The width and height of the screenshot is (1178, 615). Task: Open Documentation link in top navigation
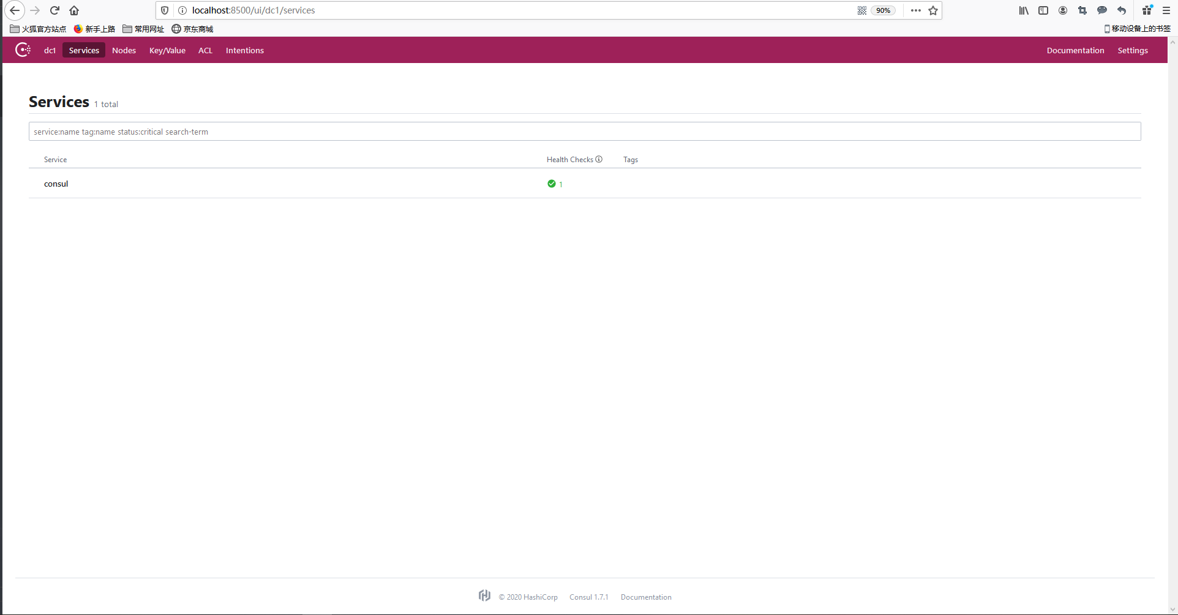point(1075,50)
